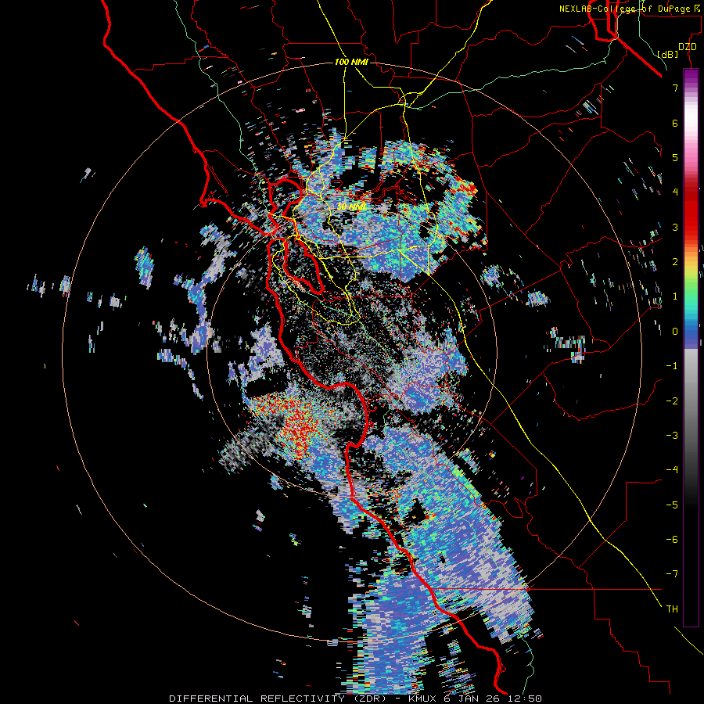Select the -7 dB scale label
704x704 pixels.
pyautogui.click(x=672, y=574)
